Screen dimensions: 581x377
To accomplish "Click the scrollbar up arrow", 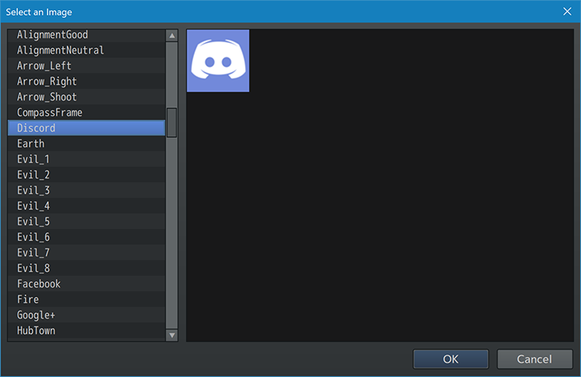I will [172, 36].
